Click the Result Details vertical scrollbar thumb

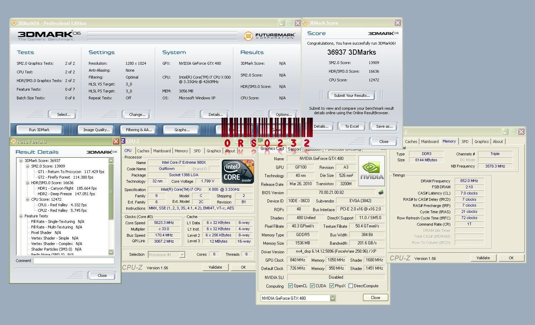(111, 191)
